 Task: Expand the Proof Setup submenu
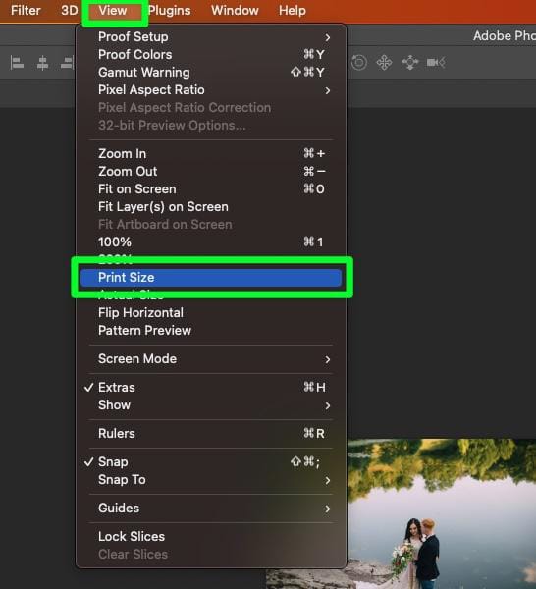pos(211,37)
